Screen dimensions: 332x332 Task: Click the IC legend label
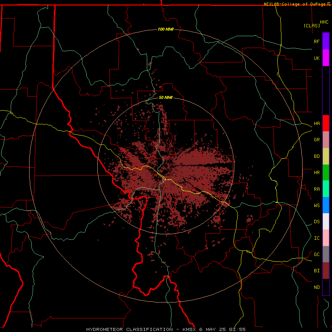317,238
